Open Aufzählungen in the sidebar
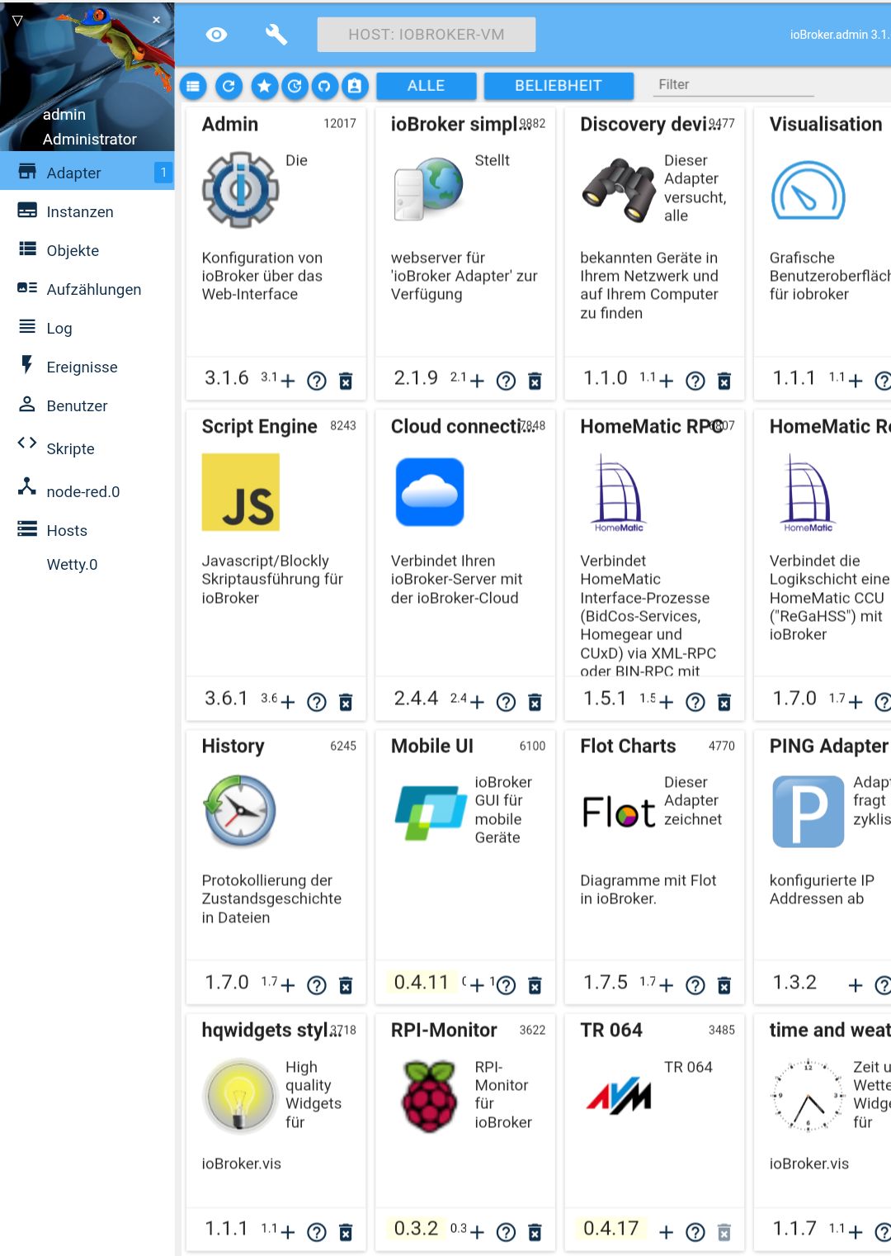Viewport: 891px width, 1256px height. (87, 289)
